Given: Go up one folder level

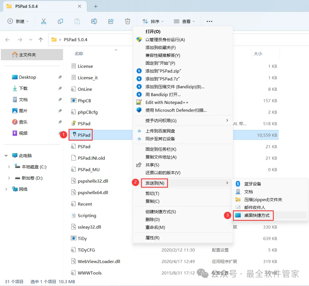Looking at the screenshot, I should click(41, 40).
